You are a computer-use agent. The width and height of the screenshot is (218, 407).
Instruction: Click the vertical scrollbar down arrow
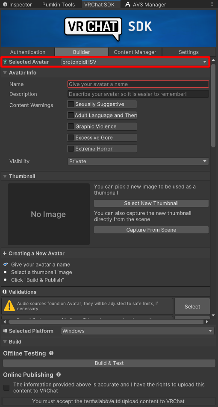tap(213, 315)
